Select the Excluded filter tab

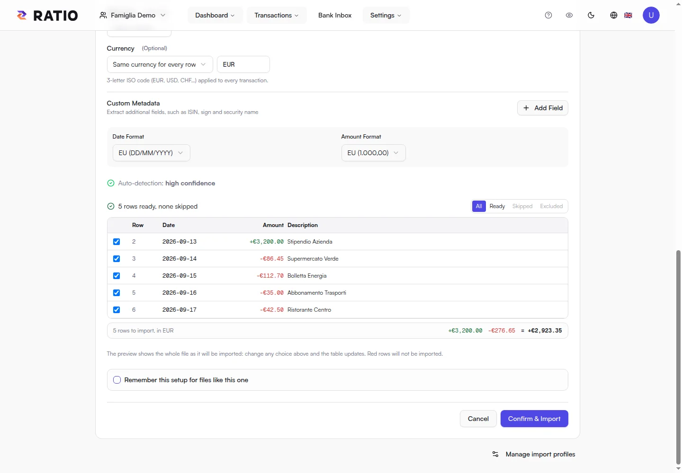coord(551,206)
